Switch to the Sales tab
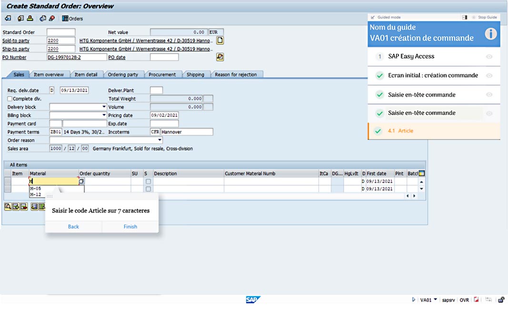Screen dimensions: 508x310 (19, 75)
